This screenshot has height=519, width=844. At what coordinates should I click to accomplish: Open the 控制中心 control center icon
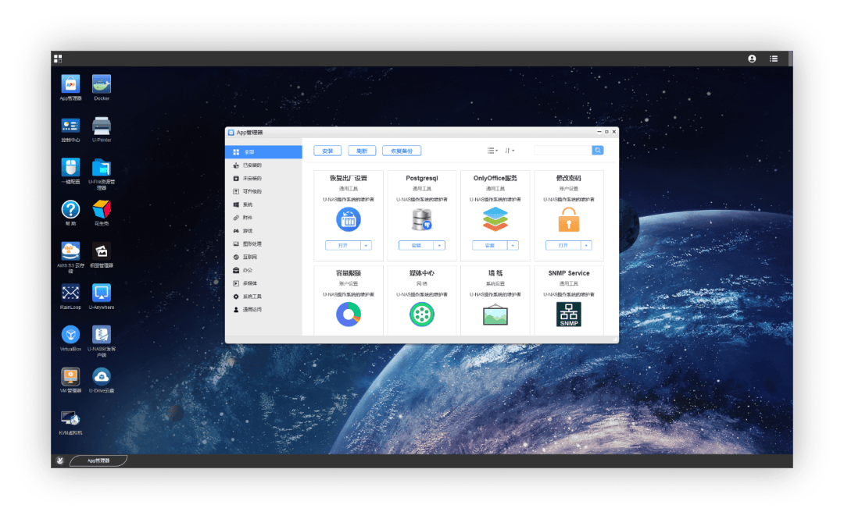[70, 126]
